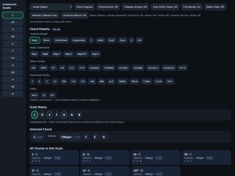Toggle Ducks for Minors: Off
235x176 pixels.
pyautogui.click(x=74, y=15)
